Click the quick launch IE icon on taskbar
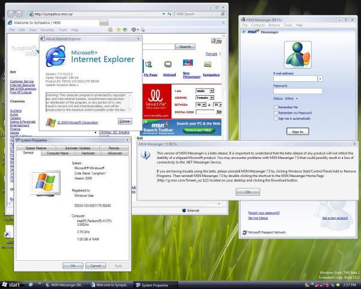The image size is (361, 289). [x=31, y=285]
